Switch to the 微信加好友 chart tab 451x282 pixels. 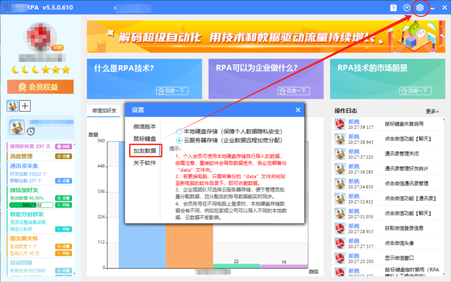point(104,111)
